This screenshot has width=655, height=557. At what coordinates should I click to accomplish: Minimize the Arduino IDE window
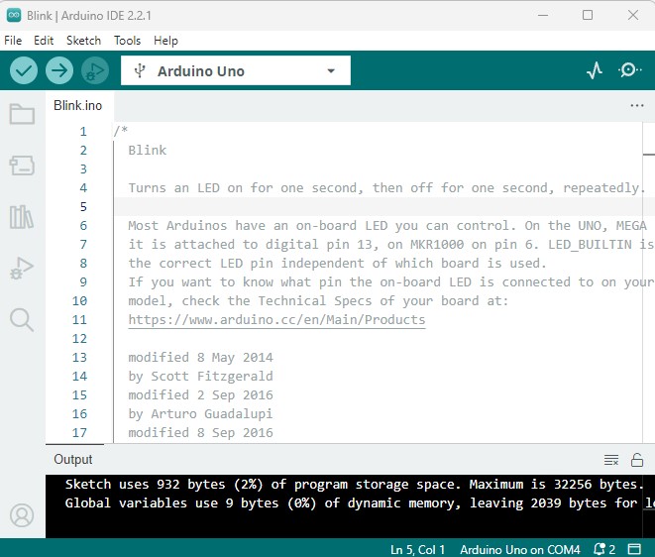pos(543,16)
